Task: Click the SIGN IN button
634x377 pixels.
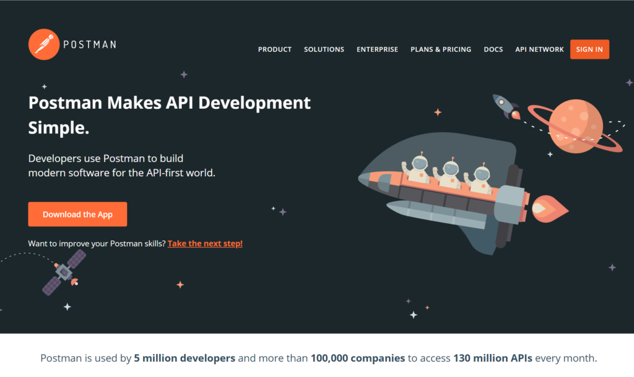Action: click(x=589, y=49)
